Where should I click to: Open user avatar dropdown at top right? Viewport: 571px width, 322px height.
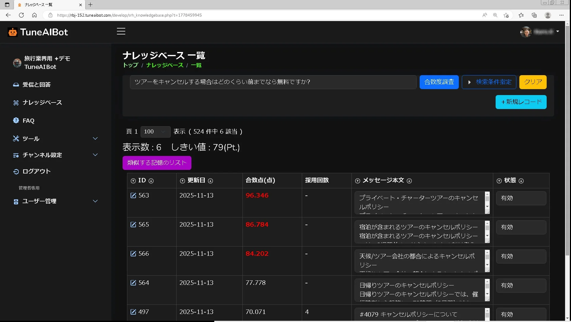click(x=540, y=32)
